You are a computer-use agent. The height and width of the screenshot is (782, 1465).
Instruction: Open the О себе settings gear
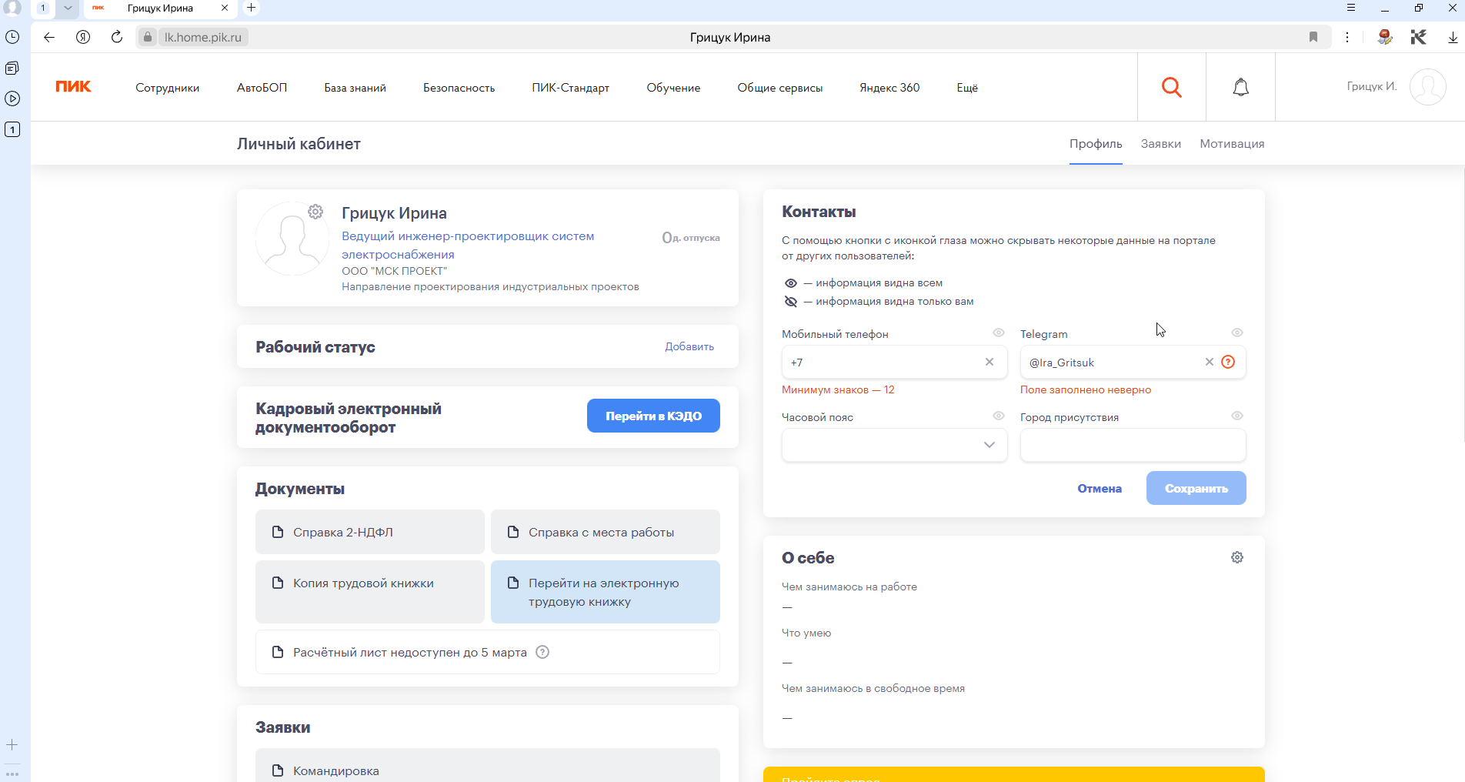pyautogui.click(x=1237, y=557)
